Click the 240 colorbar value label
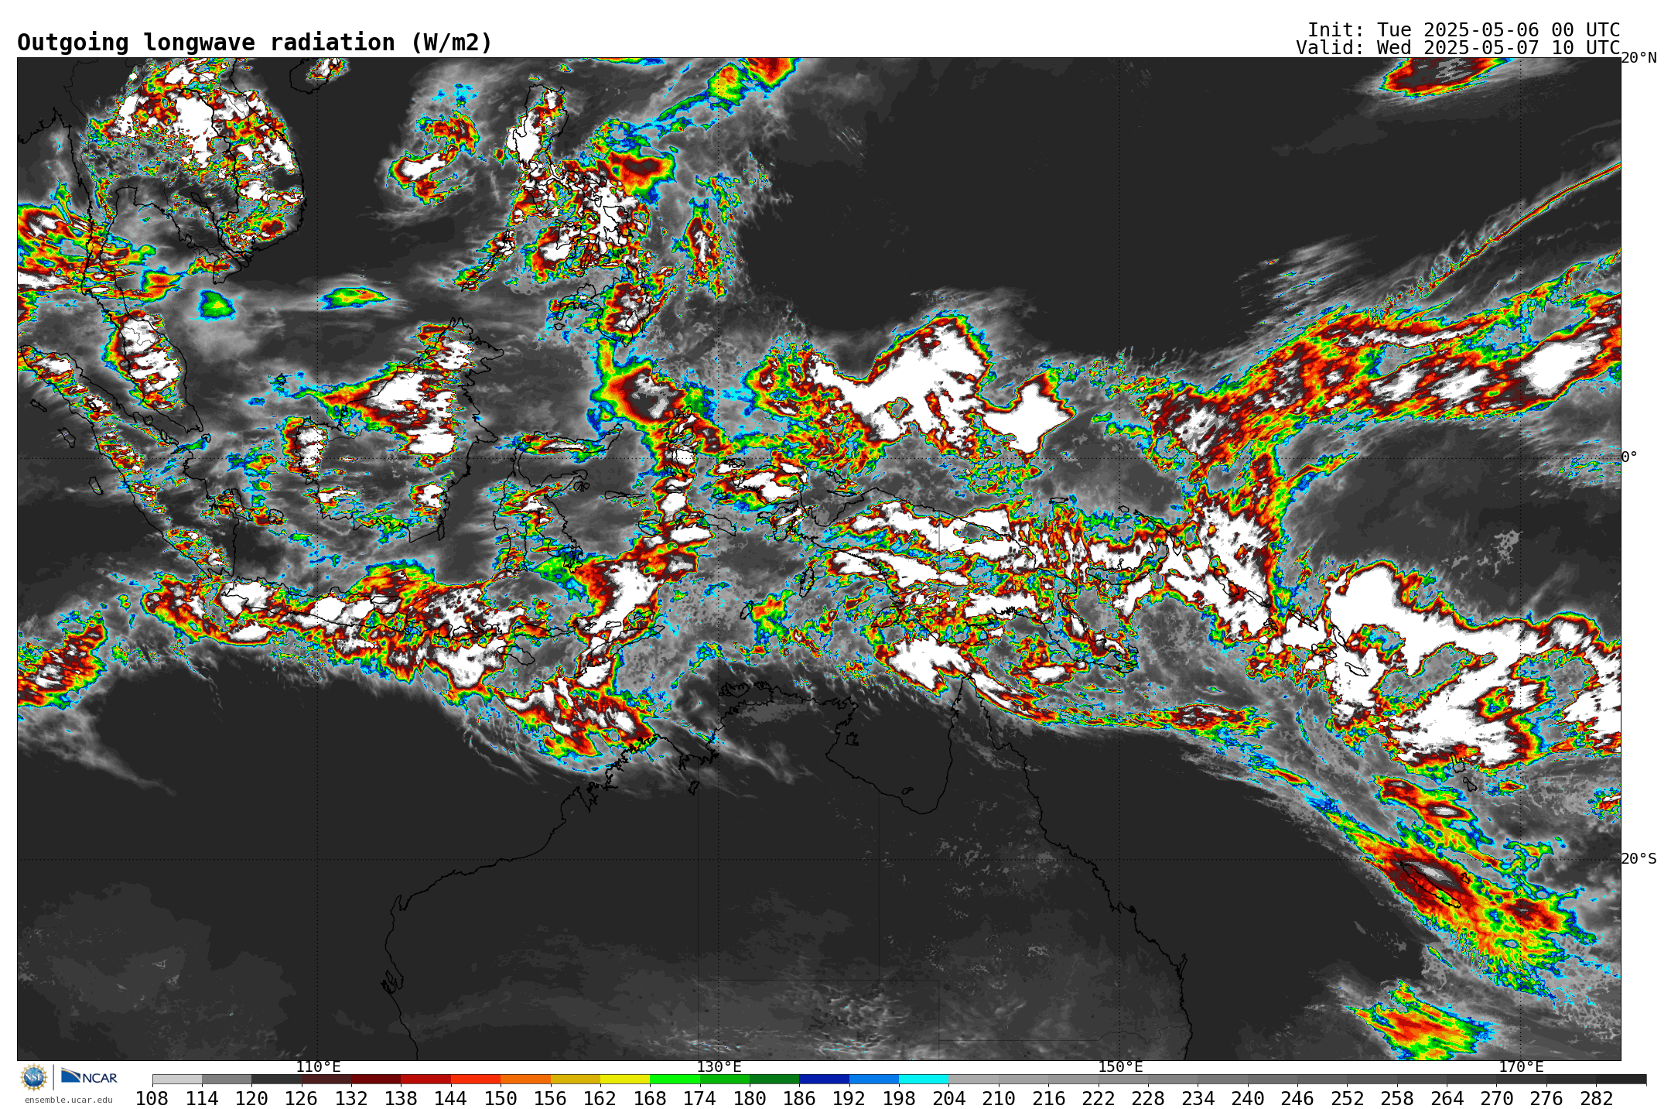This screenshot has width=1671, height=1109. (1247, 1098)
